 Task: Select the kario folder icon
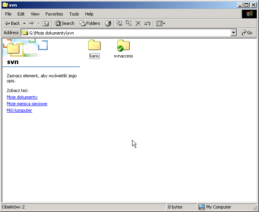(94, 45)
